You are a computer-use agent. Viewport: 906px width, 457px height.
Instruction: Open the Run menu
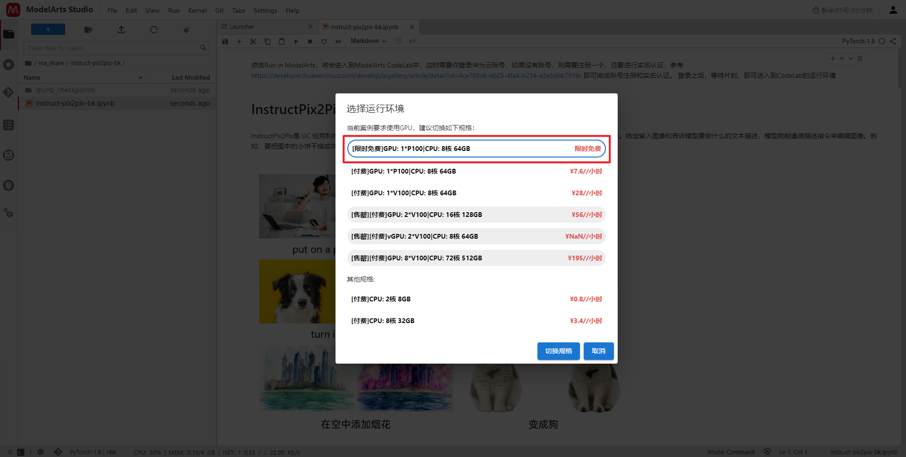click(x=174, y=10)
